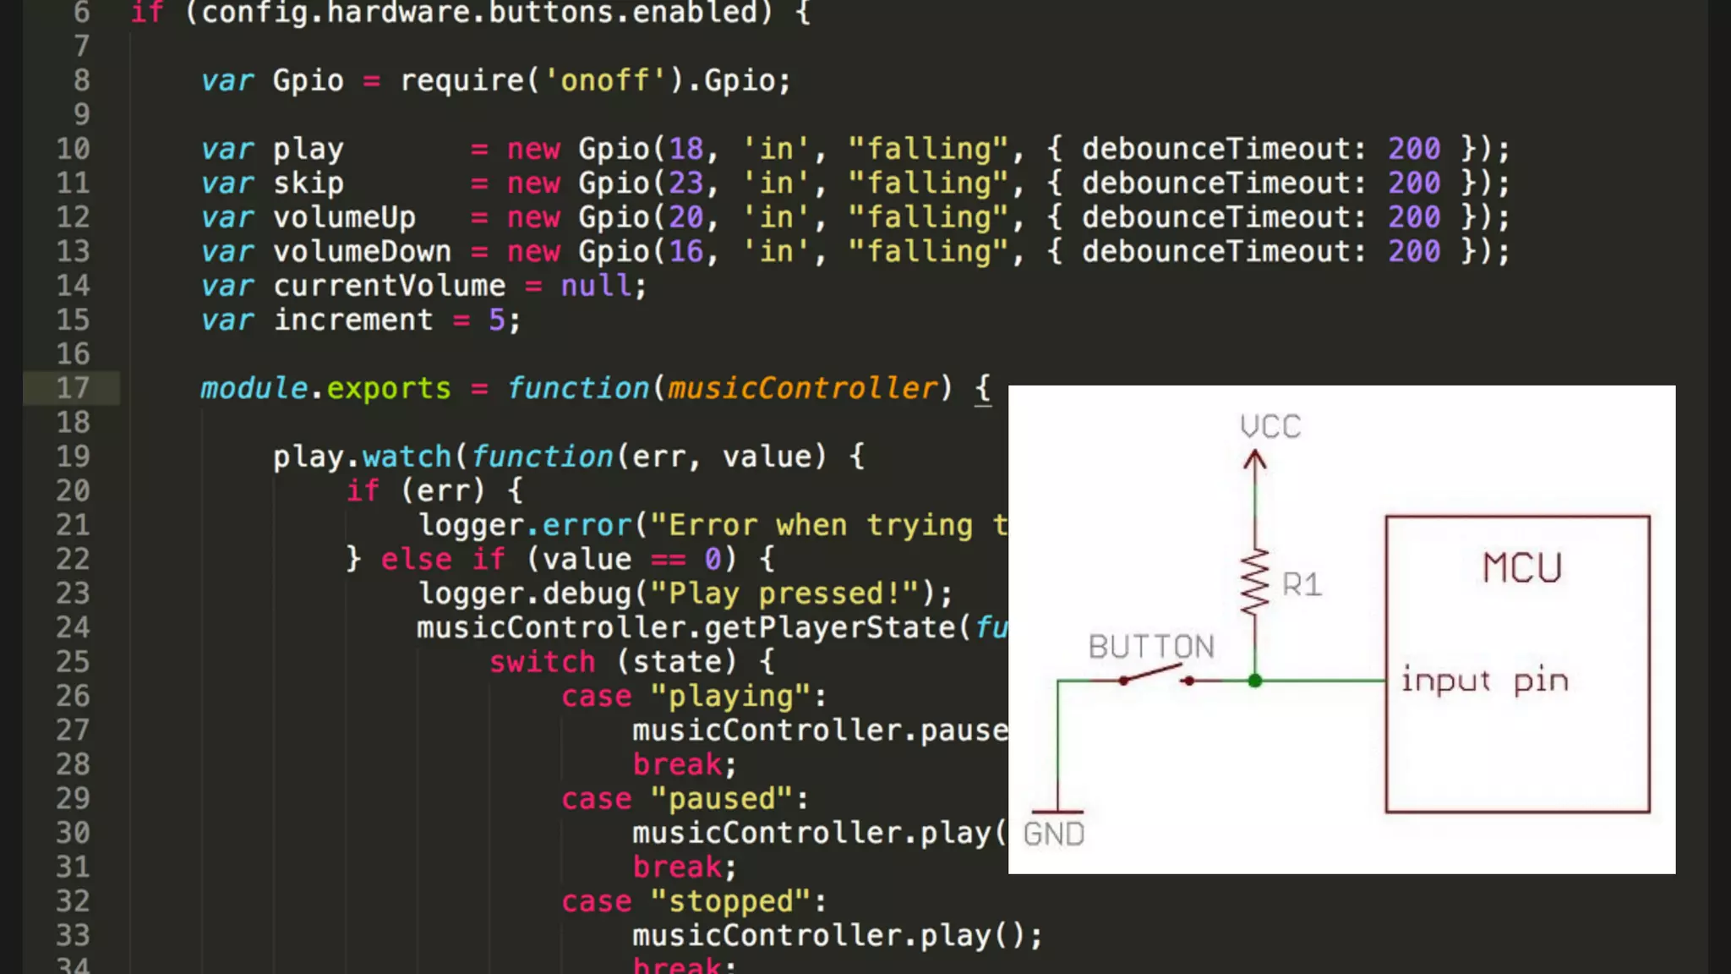Click the number 18 in play Gpio call
Screen dimensions: 1731x974
point(686,149)
